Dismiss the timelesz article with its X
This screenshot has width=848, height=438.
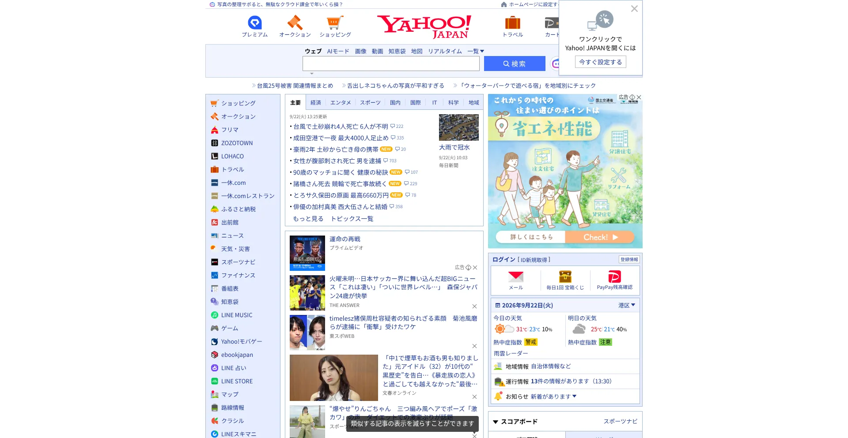[474, 346]
